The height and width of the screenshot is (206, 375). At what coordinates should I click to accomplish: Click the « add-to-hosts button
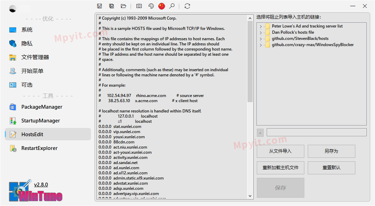(x=260, y=133)
